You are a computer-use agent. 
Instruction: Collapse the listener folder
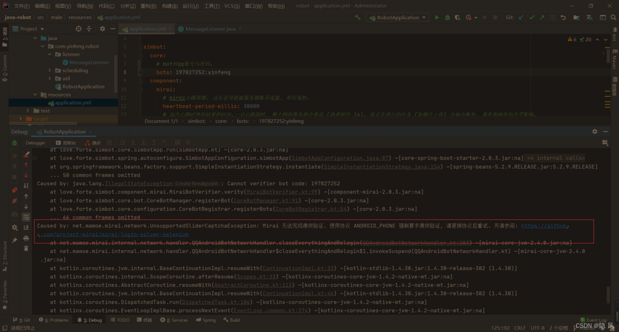[50, 54]
